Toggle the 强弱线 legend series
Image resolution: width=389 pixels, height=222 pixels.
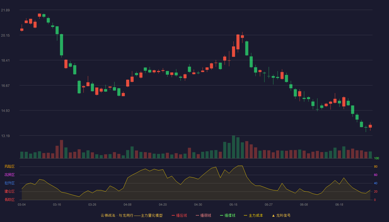tap(203, 215)
